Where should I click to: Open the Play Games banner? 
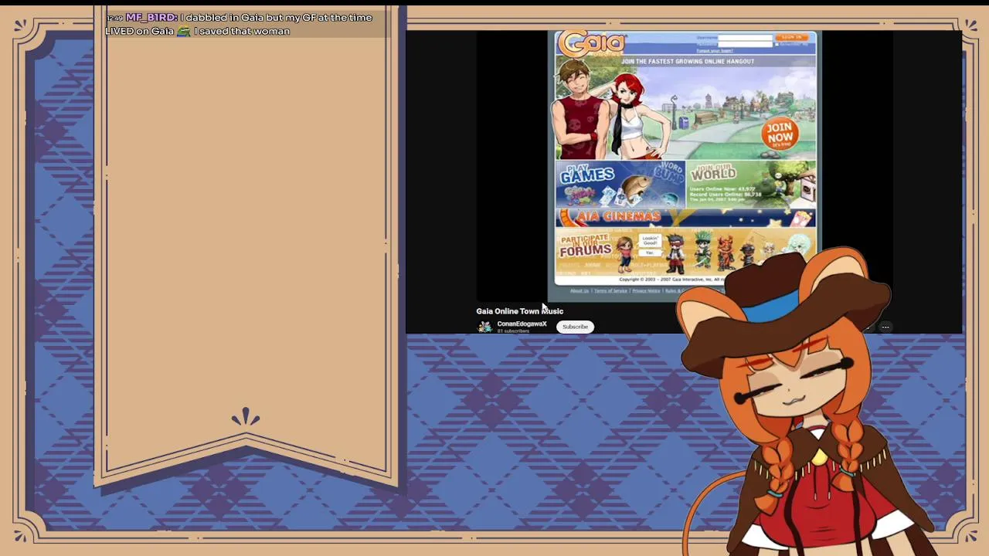(620, 185)
